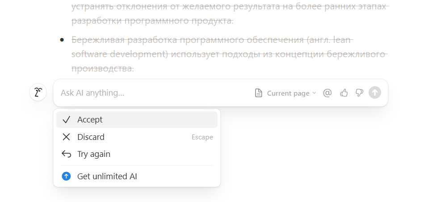445x202 pixels.
Task: Click the X icon beside Discard
Action: click(x=67, y=137)
